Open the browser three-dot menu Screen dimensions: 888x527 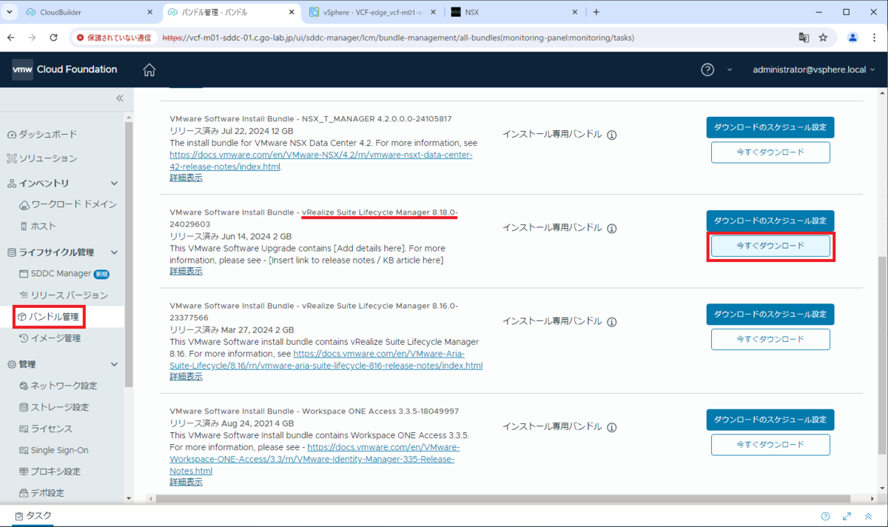[874, 37]
